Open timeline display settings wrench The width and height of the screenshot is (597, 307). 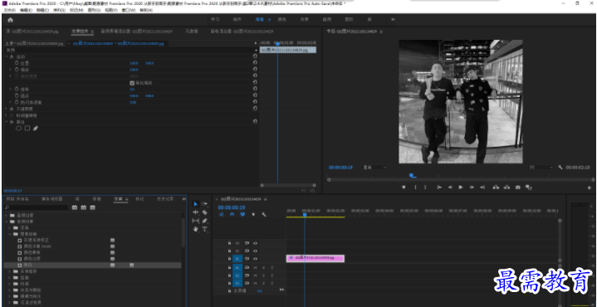click(263, 215)
